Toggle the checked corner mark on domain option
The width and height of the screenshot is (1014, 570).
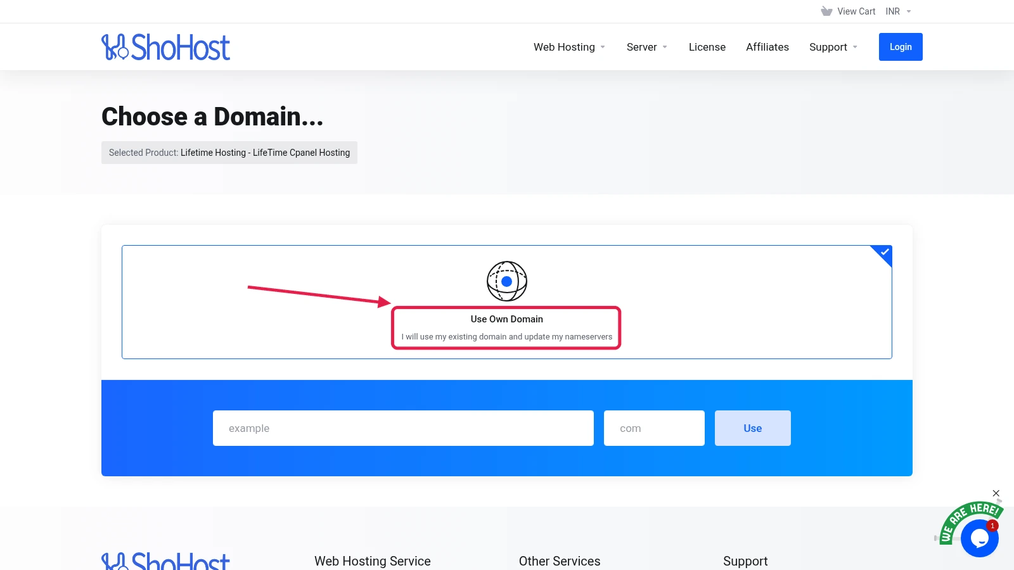883,253
